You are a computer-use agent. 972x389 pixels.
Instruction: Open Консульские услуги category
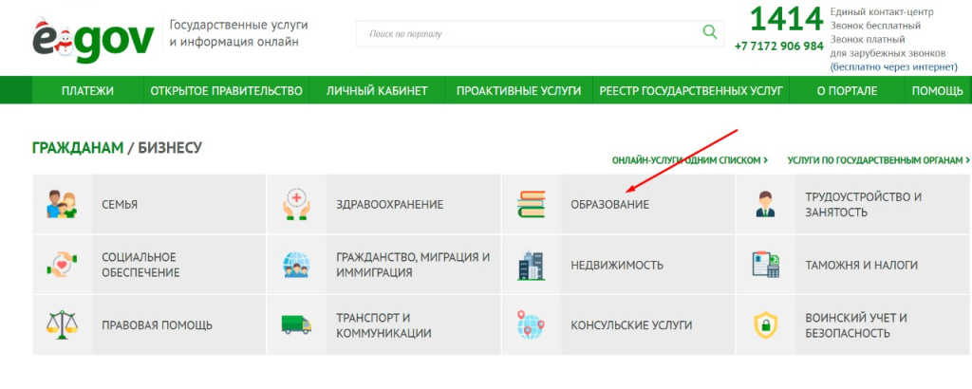click(618, 324)
